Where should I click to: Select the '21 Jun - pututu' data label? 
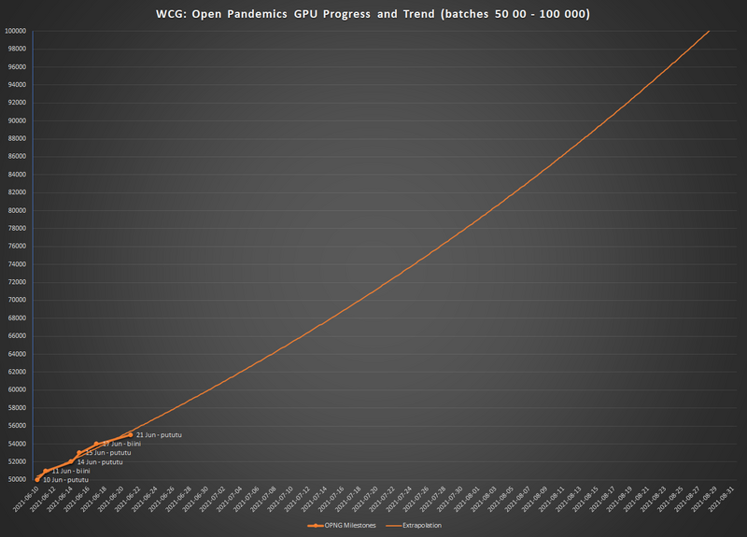(x=159, y=434)
